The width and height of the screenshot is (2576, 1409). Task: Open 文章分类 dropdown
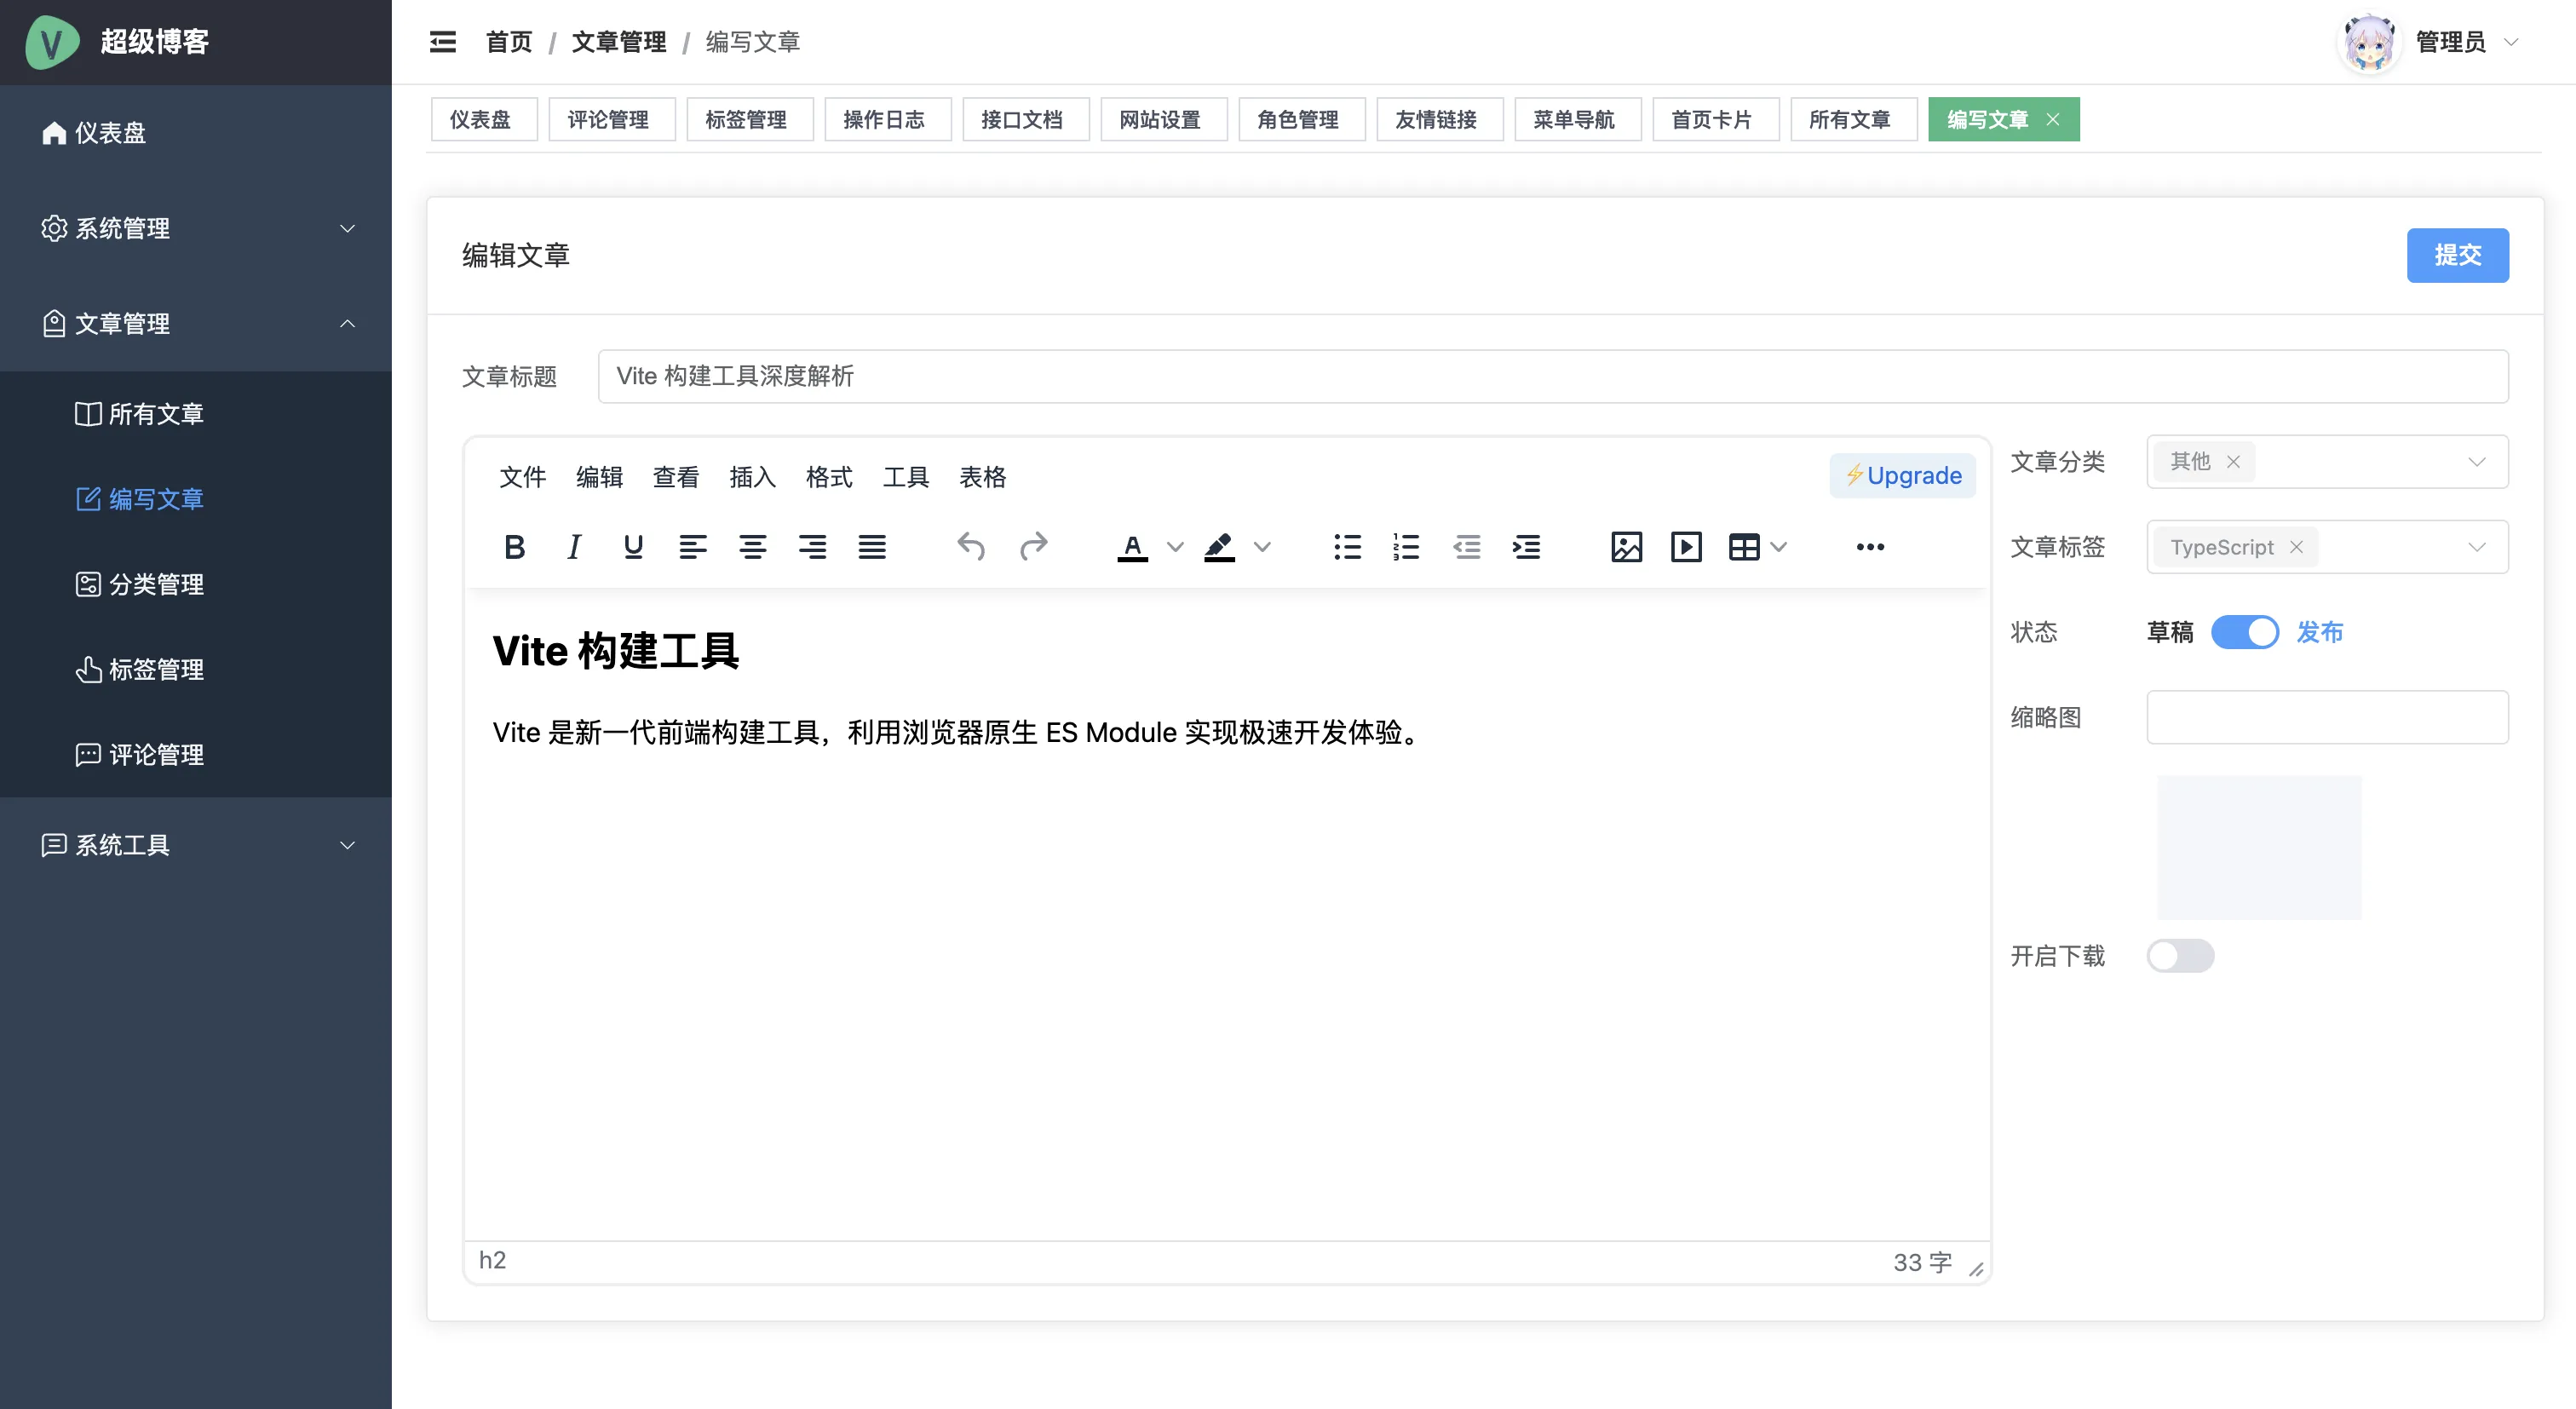pyautogui.click(x=2327, y=462)
